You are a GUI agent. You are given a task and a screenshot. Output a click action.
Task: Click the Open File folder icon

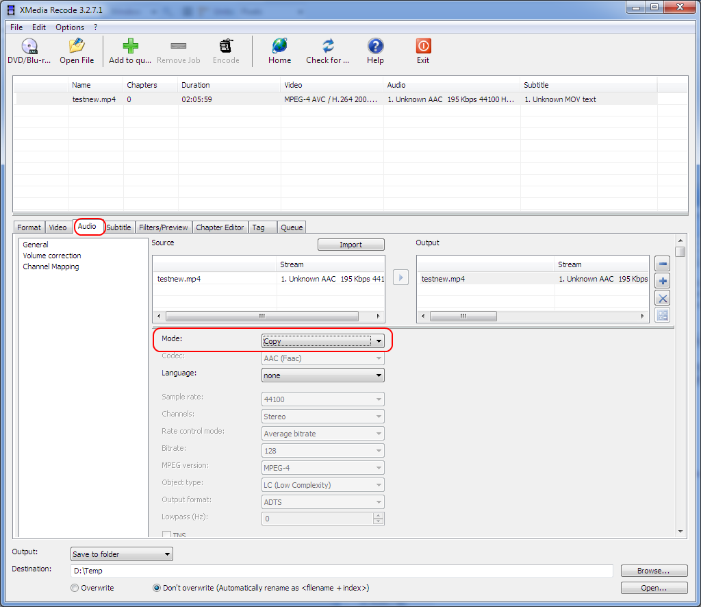(x=77, y=47)
